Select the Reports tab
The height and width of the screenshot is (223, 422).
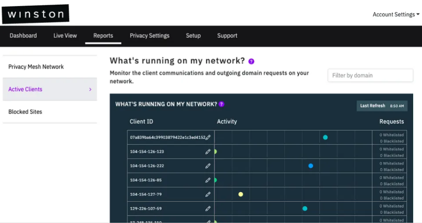[103, 36]
